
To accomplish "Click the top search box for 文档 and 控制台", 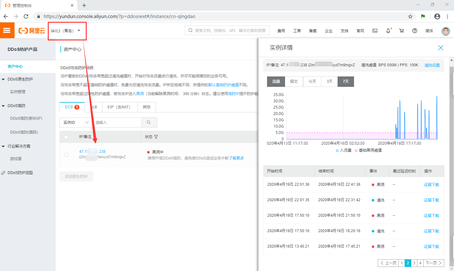I will point(227,30).
